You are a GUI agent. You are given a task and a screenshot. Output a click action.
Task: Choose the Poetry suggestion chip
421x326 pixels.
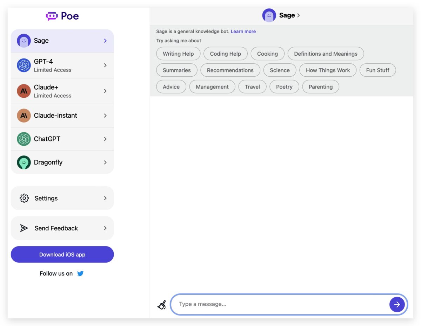(x=284, y=87)
